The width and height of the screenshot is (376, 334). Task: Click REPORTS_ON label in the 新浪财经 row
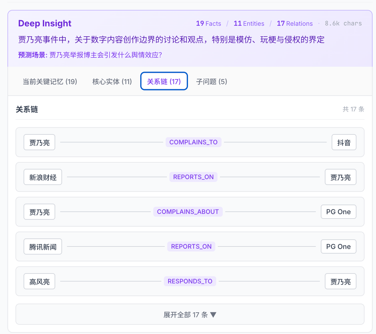click(x=193, y=177)
